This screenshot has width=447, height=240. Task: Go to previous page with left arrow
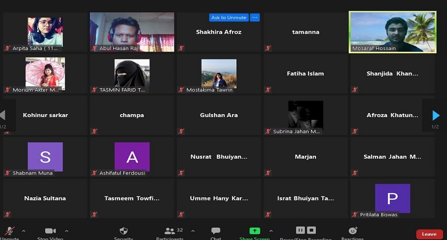pyautogui.click(x=3, y=116)
